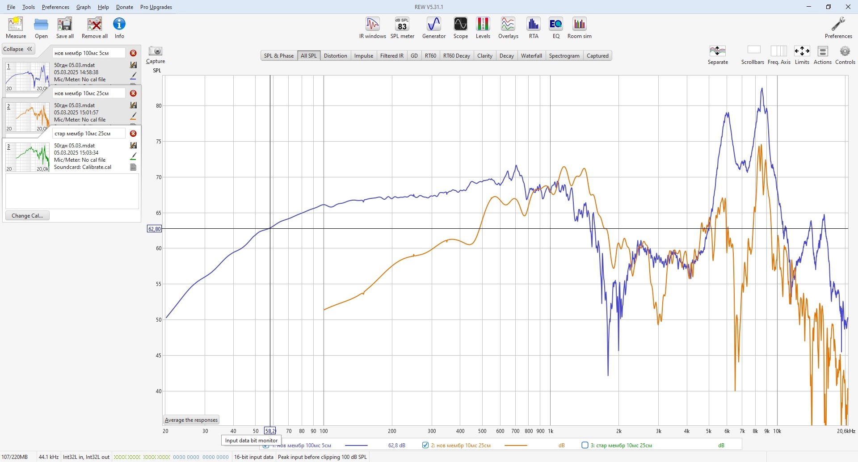Open the RT60 Decay tab
858x462 pixels.
(457, 56)
